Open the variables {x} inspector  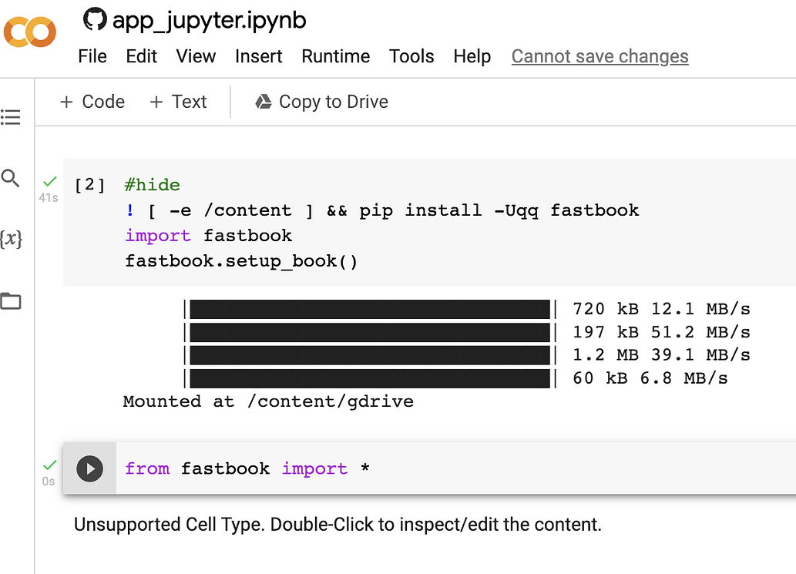tap(11, 239)
